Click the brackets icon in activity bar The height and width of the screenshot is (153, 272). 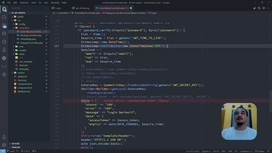click(4, 66)
